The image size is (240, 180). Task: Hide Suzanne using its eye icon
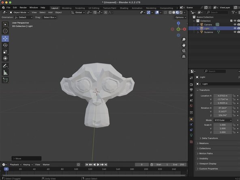235,32
